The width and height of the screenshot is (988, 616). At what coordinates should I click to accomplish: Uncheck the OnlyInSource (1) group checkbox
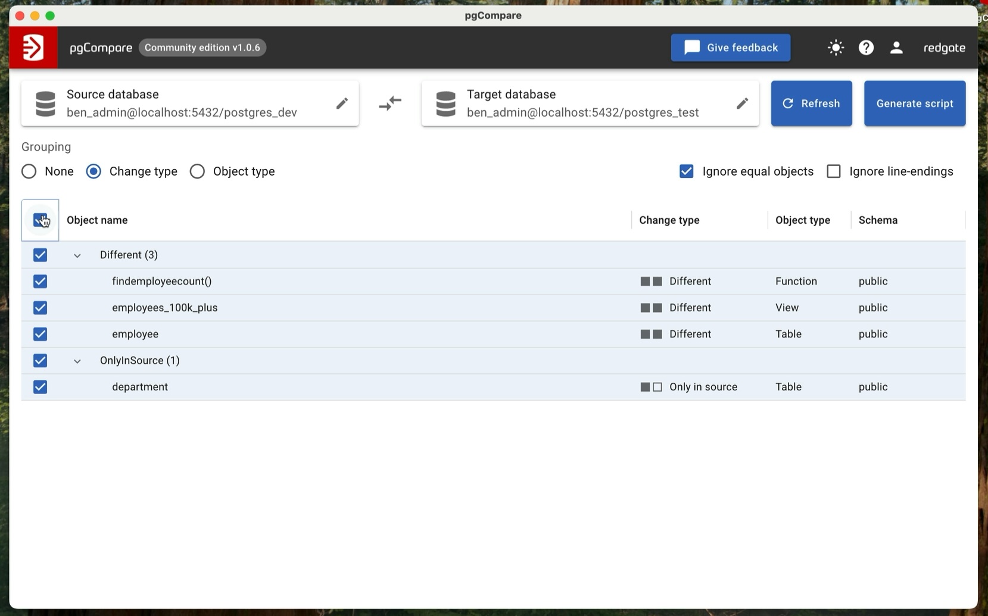click(x=40, y=361)
